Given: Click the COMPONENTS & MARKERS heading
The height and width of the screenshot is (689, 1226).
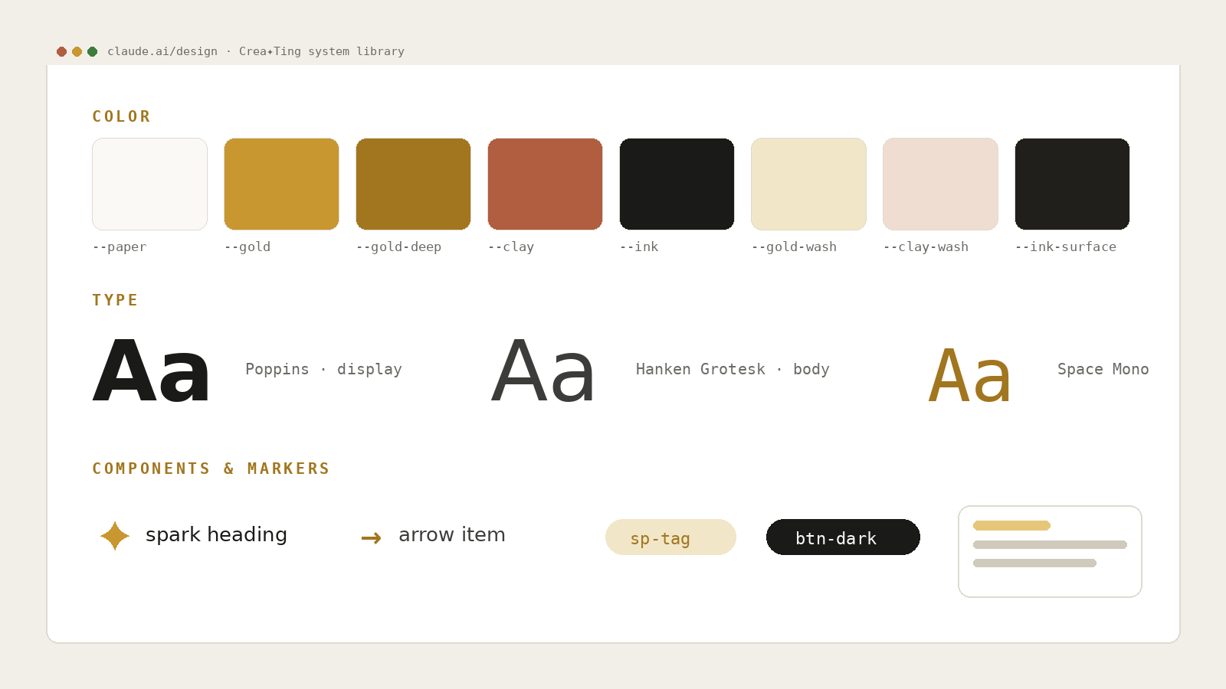Looking at the screenshot, I should click(x=211, y=469).
